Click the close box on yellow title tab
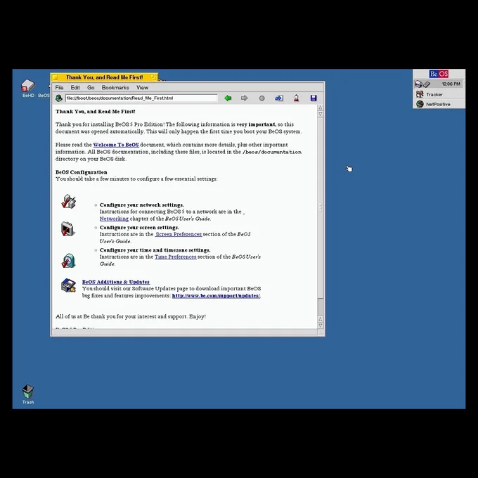 coord(55,77)
